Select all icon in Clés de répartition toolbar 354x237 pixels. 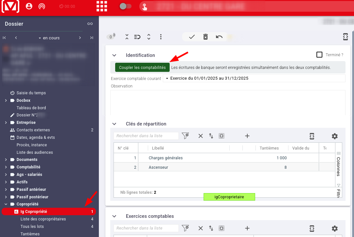pos(222,136)
